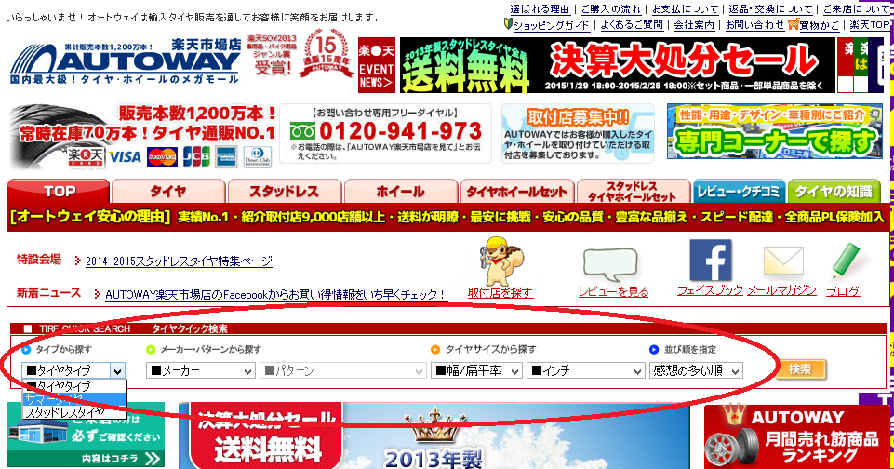894x469 pixels.
Task: Switch to the タイヤホイールセット tab
Action: point(516,192)
